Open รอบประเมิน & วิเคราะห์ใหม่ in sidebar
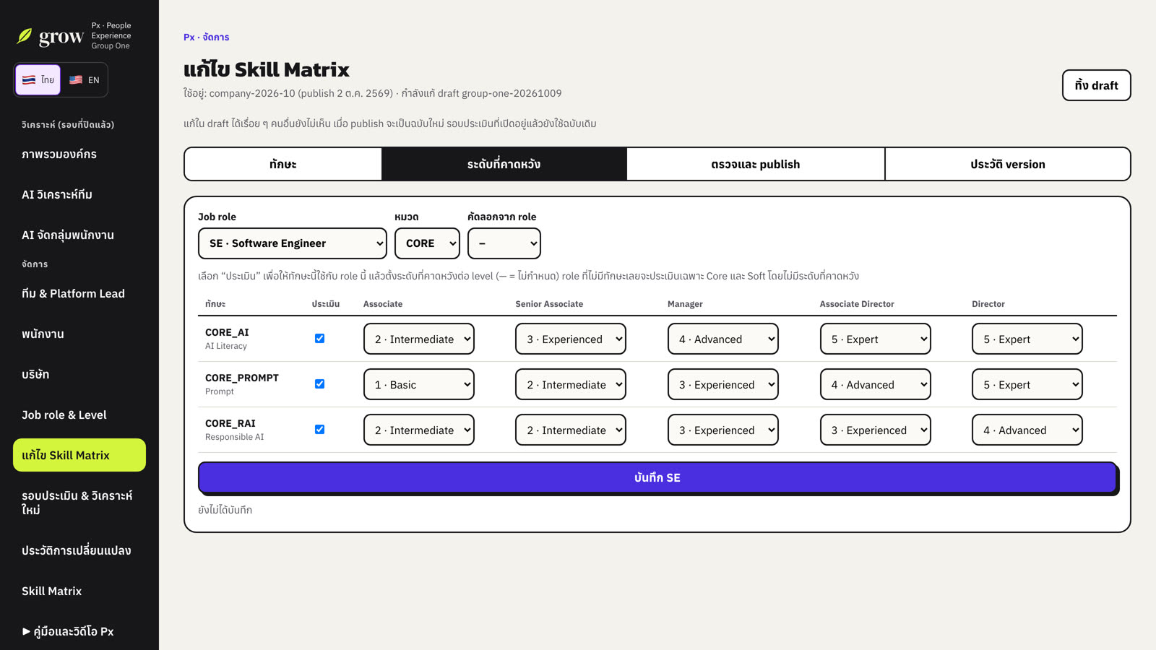This screenshot has width=1156, height=650. pyautogui.click(x=79, y=503)
